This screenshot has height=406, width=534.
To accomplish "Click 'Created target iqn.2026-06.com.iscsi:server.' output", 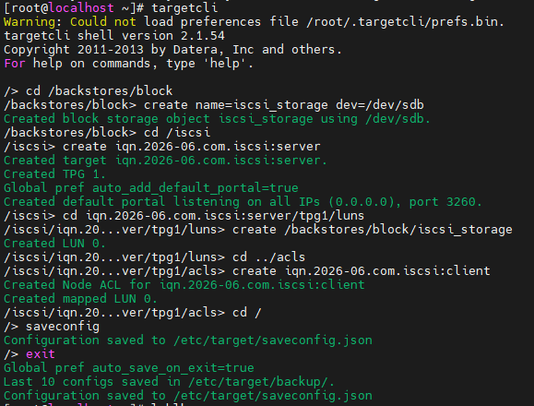I will point(165,161).
